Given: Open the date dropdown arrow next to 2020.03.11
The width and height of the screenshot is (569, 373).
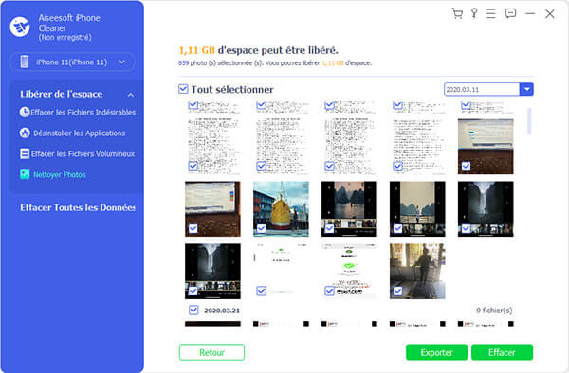Looking at the screenshot, I should pyautogui.click(x=526, y=89).
